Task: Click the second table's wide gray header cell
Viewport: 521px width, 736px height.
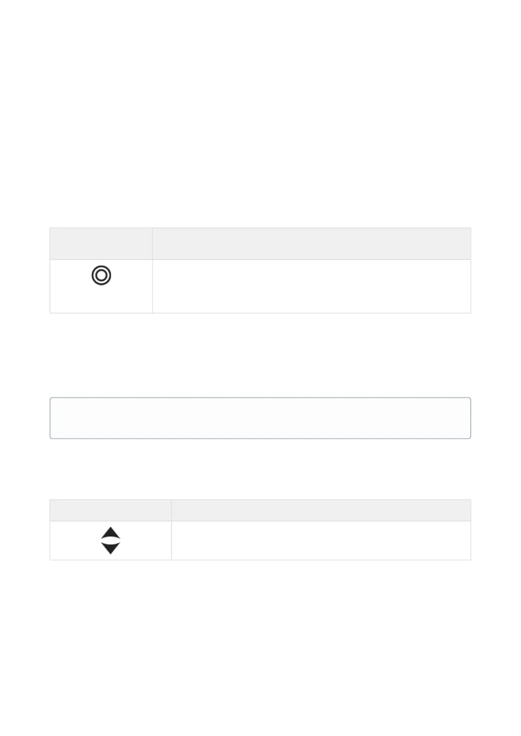Action: 321,510
